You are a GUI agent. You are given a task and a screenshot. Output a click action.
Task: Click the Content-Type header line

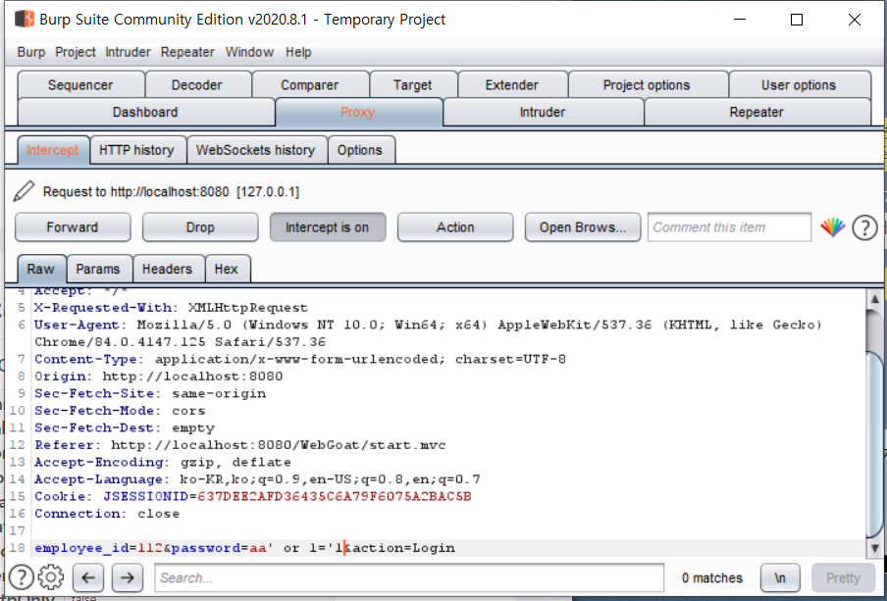tap(300, 359)
